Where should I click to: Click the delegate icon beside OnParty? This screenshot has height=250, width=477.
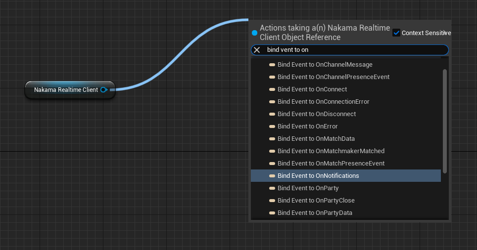click(272, 188)
